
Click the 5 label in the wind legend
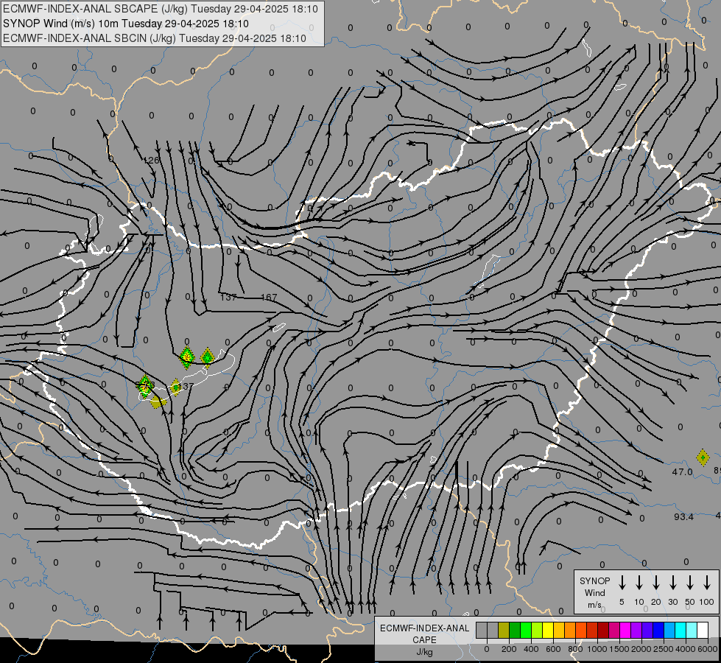[622, 602]
